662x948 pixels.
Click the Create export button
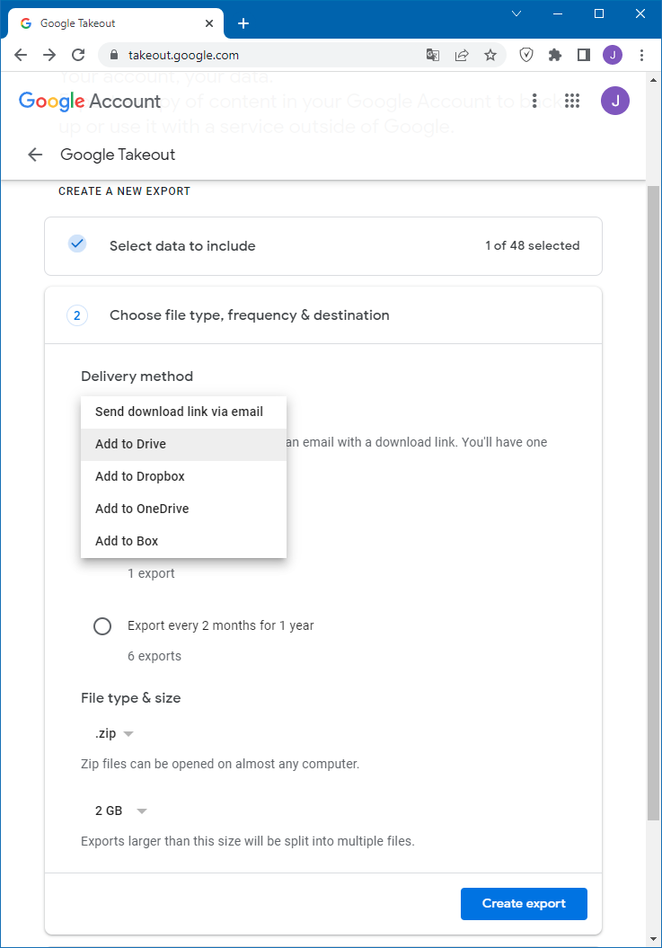pyautogui.click(x=524, y=904)
